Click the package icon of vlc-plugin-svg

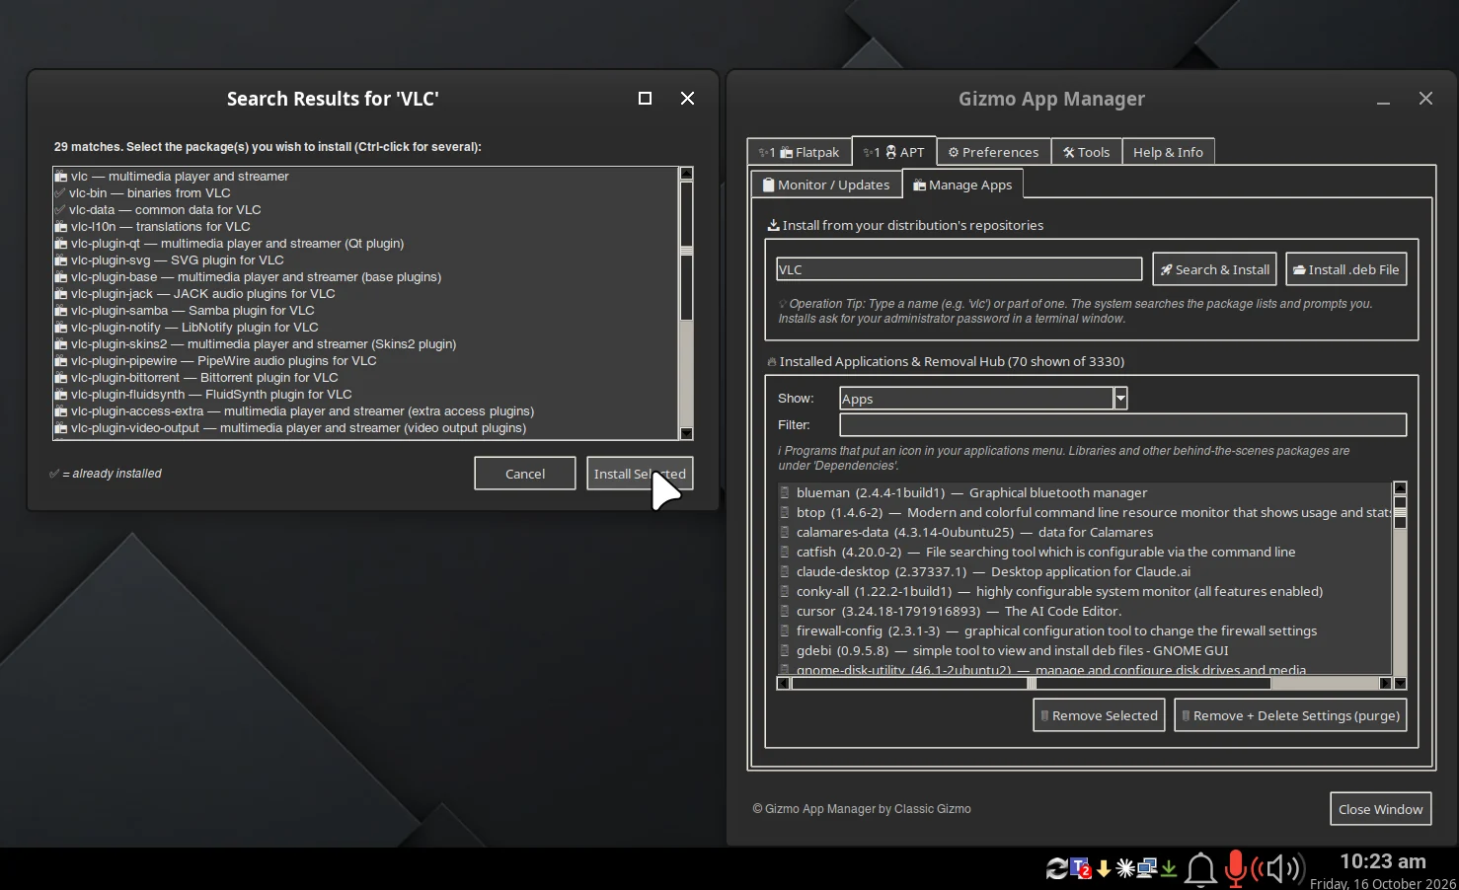pos(61,260)
